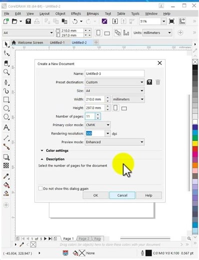Select the Crop tool
The image size is (199, 260).
point(6,63)
